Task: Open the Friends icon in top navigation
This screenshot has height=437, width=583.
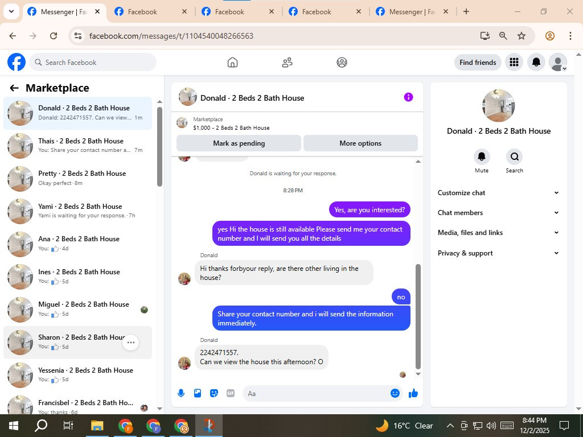Action: click(x=287, y=62)
